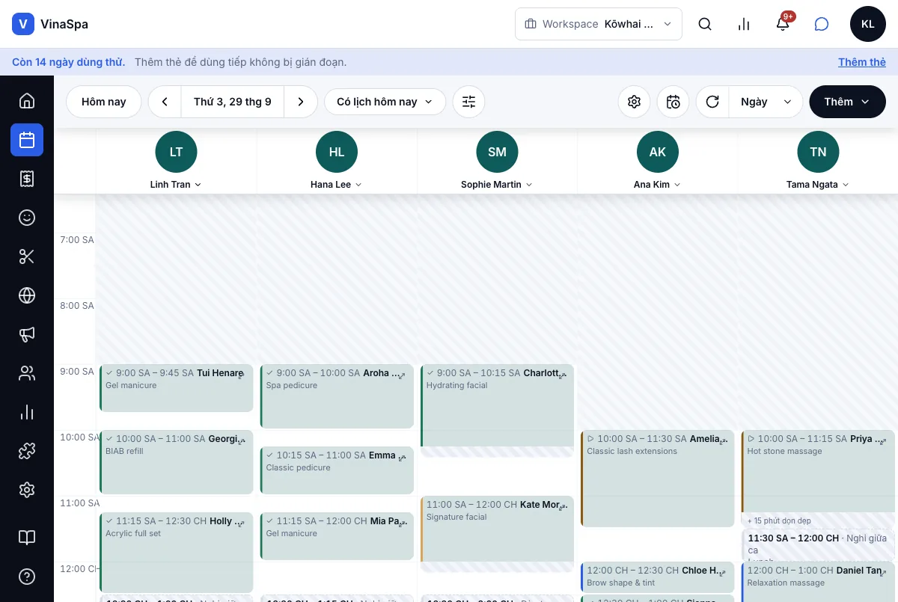
Task: Click the 'Thêm thẻ' link
Action: (862, 62)
